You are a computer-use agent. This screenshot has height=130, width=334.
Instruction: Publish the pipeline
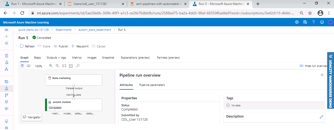point(61,46)
